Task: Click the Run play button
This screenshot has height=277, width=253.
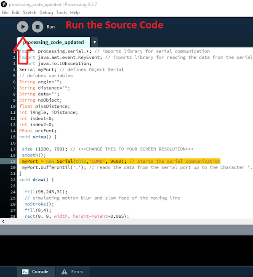Action: 22,26
